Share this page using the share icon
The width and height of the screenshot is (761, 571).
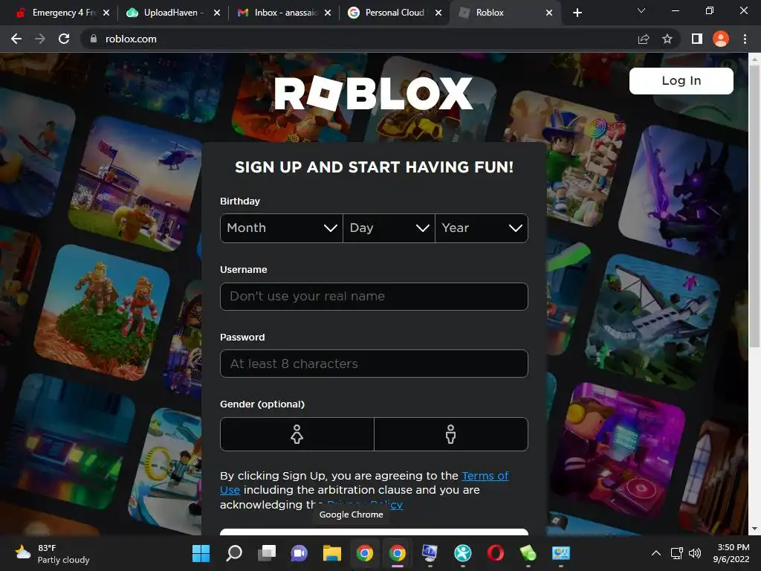point(644,39)
